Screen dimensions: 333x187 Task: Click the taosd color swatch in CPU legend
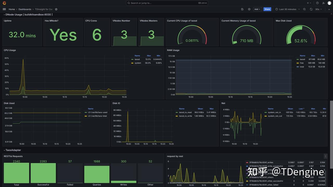click(x=132, y=59)
